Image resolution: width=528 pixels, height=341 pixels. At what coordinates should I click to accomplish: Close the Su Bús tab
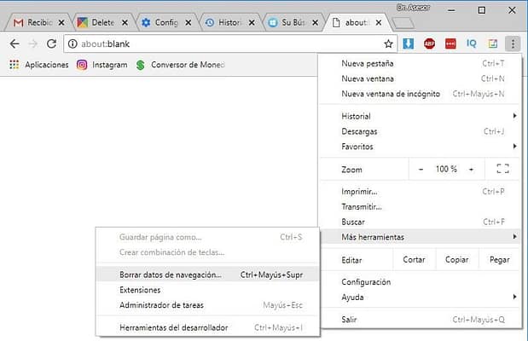(x=316, y=22)
